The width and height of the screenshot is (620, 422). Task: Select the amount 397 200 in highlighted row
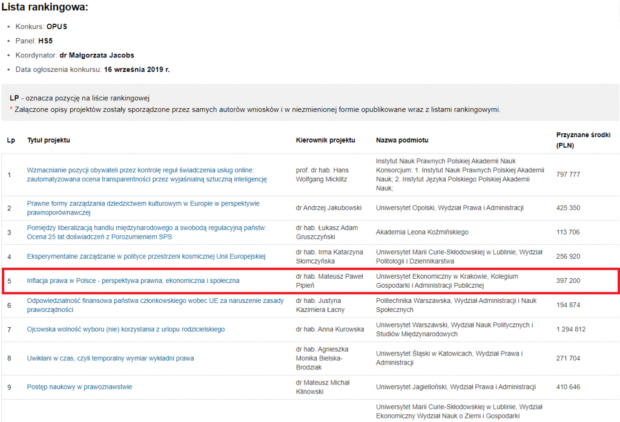click(x=568, y=281)
